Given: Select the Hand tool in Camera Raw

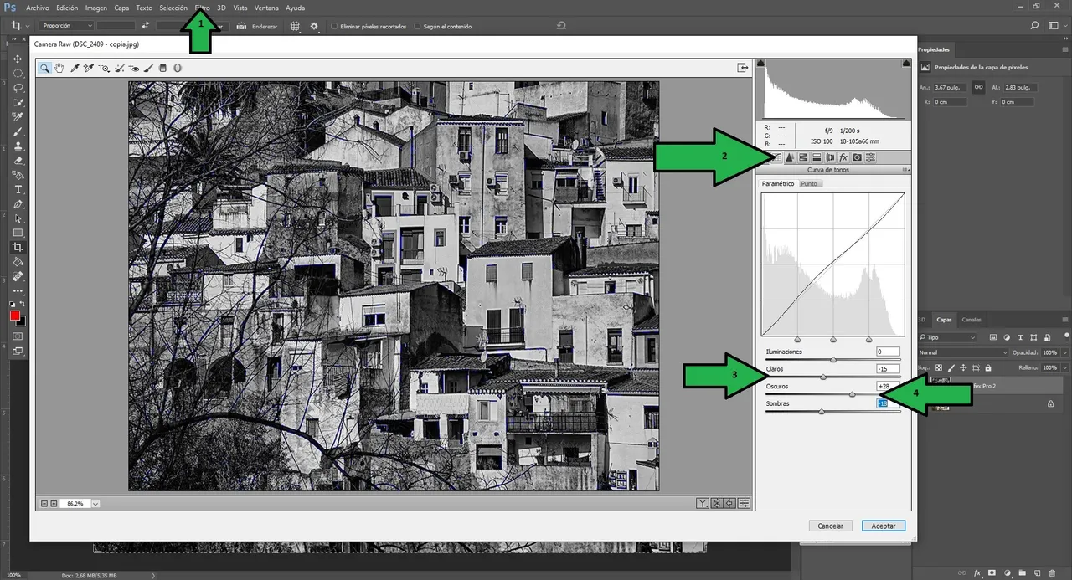Looking at the screenshot, I should click(x=59, y=68).
